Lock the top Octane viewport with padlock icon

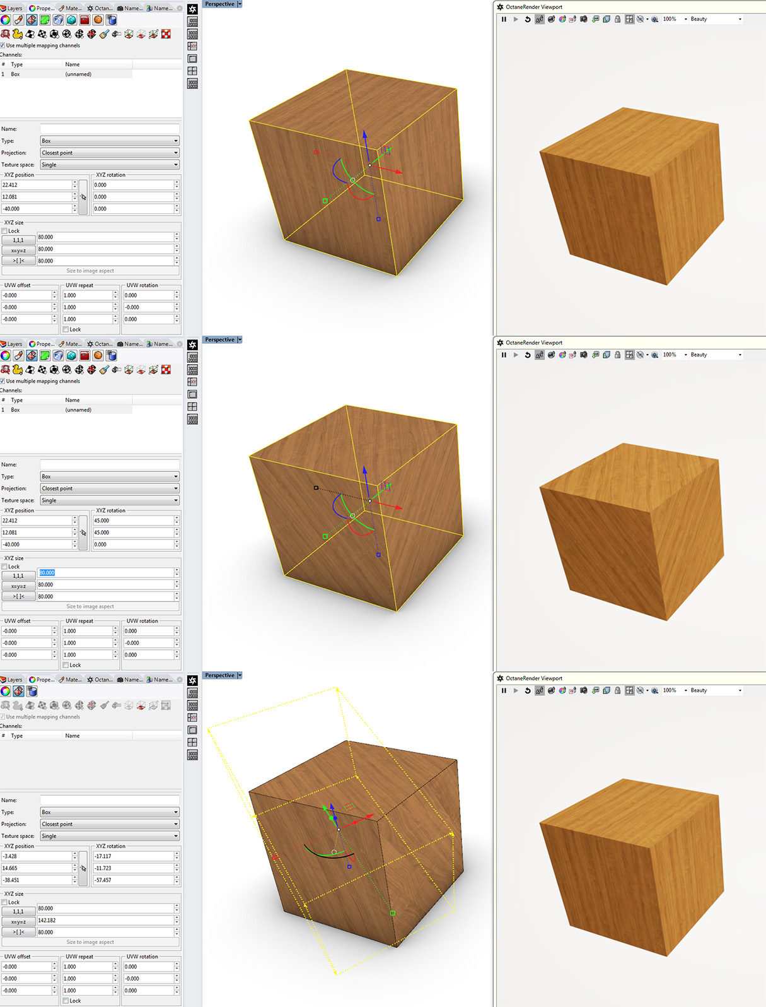618,19
